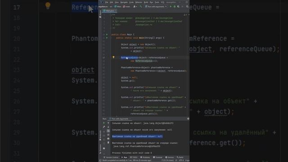Viewport: 288px width, 162px height.
Task: Open the Build tool window tab at bottom
Action: click(180, 157)
